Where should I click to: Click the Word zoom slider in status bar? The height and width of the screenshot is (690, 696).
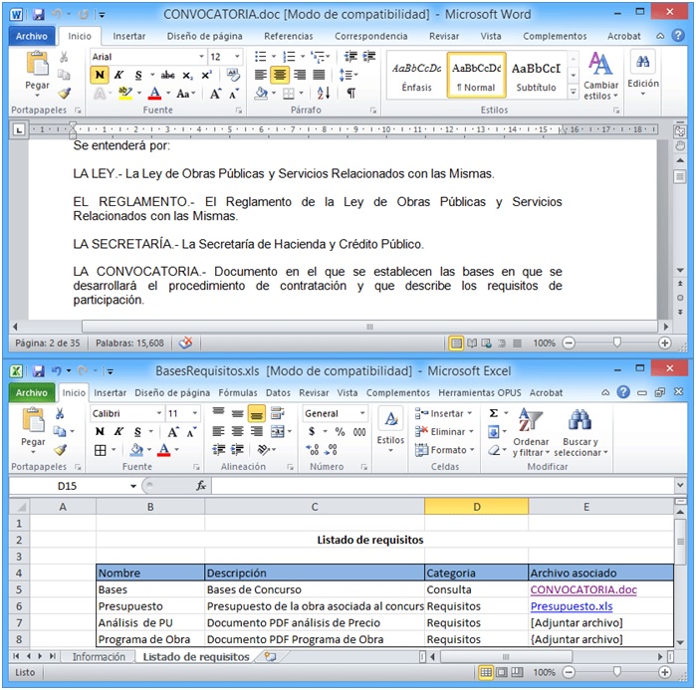616,343
